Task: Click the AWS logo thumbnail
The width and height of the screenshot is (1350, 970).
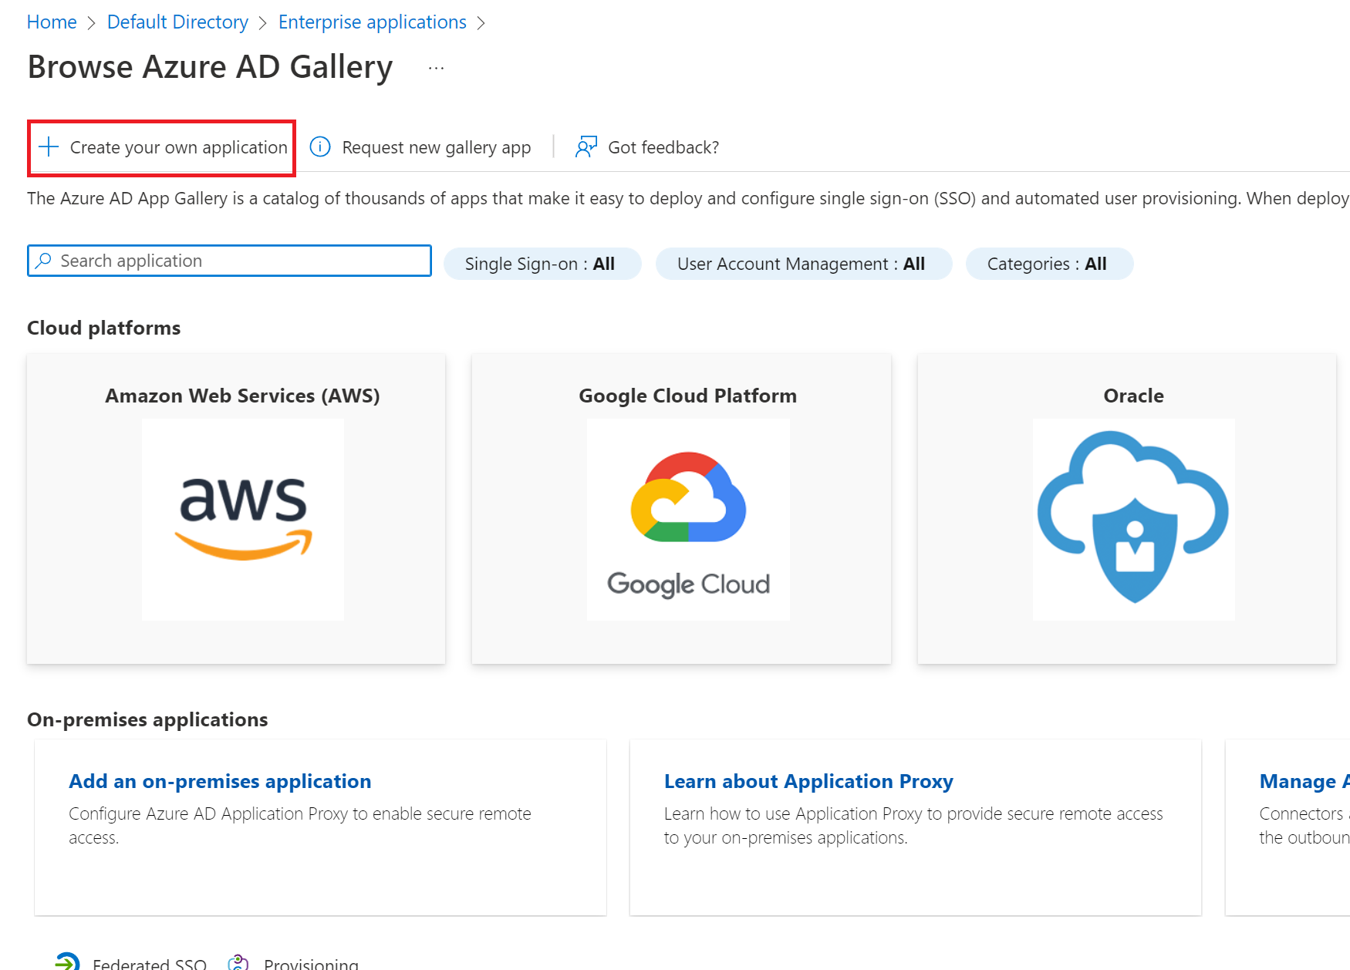Action: point(243,520)
